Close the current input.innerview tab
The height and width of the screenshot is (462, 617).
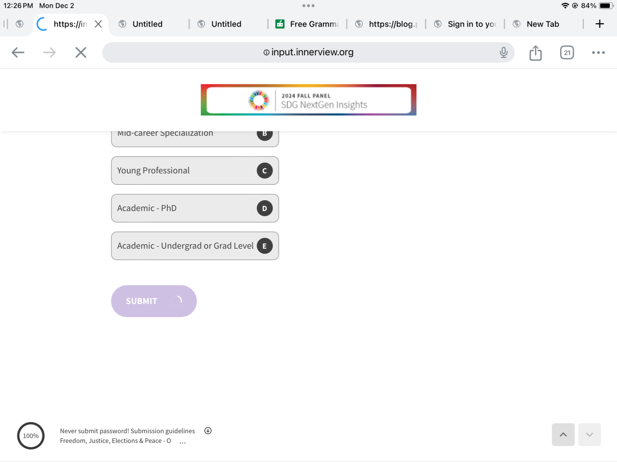pos(98,24)
